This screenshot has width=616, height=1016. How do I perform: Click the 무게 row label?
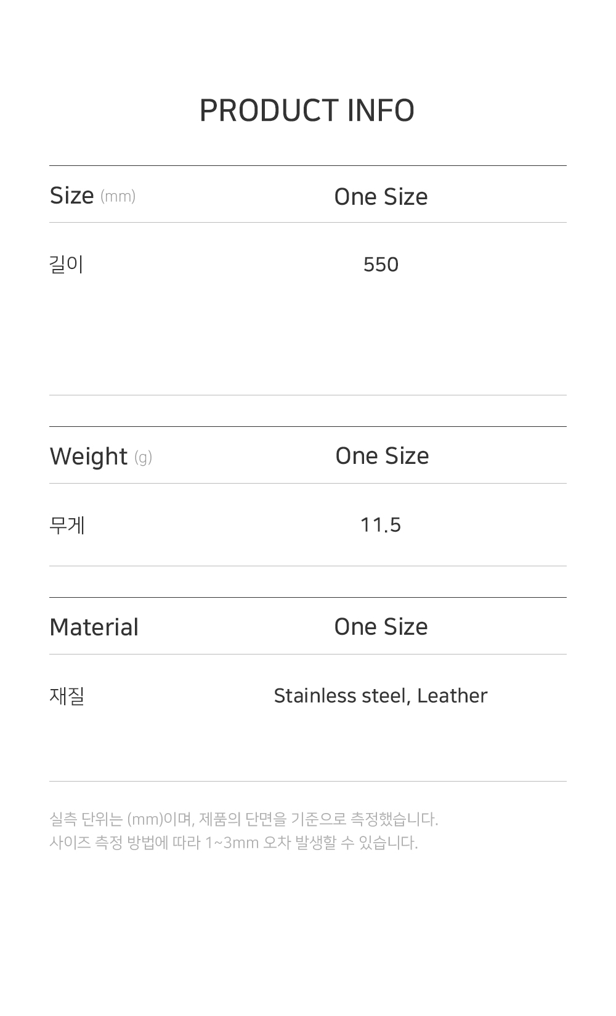(67, 525)
